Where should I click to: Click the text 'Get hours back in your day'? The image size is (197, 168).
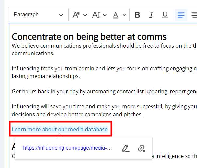pos(45,91)
